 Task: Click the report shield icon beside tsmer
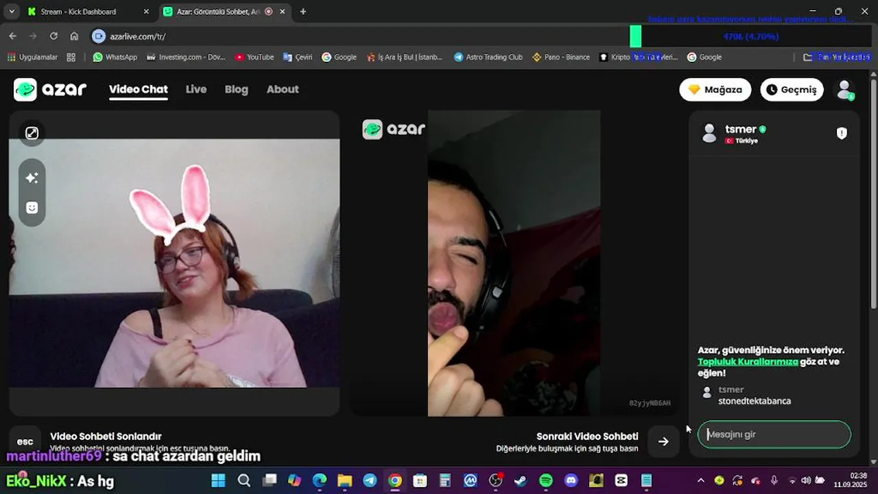(842, 133)
